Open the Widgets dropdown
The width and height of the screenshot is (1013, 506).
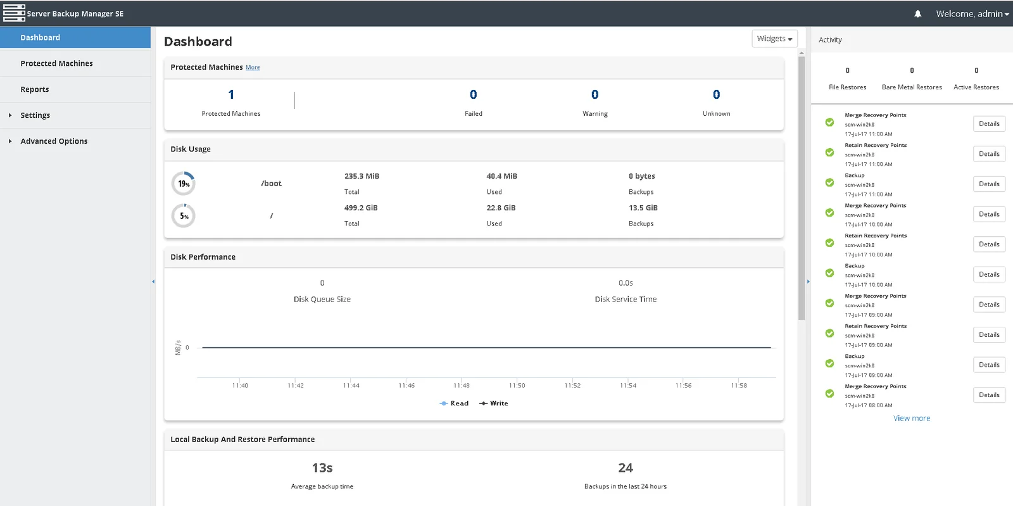point(774,39)
